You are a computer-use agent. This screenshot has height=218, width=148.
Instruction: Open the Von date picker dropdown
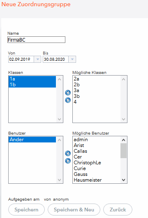37,59
